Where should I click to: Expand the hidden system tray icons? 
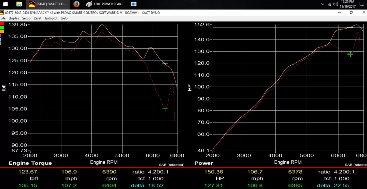322,4
